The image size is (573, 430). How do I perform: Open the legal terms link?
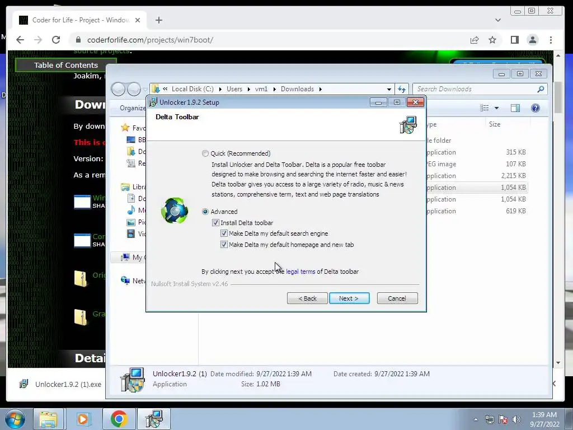[300, 272]
